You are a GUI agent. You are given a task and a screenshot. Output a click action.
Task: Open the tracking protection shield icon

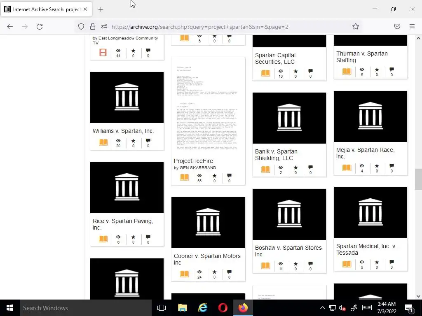(x=81, y=26)
